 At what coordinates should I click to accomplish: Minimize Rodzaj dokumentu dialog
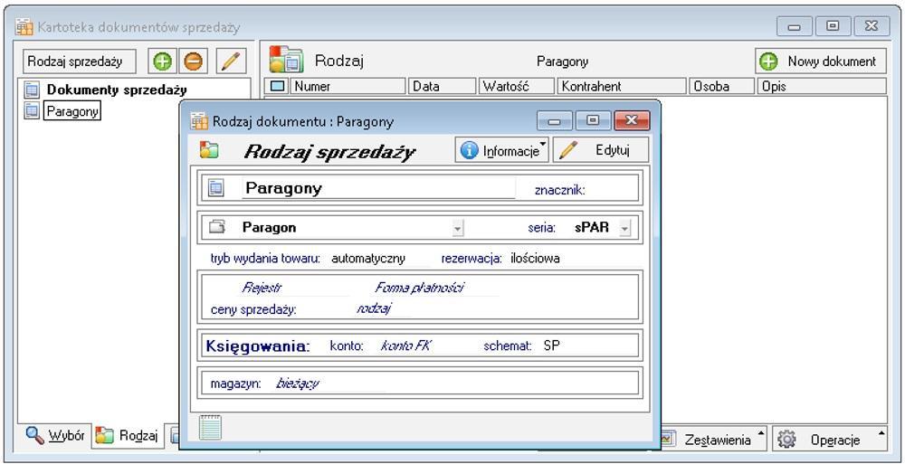pyautogui.click(x=554, y=120)
